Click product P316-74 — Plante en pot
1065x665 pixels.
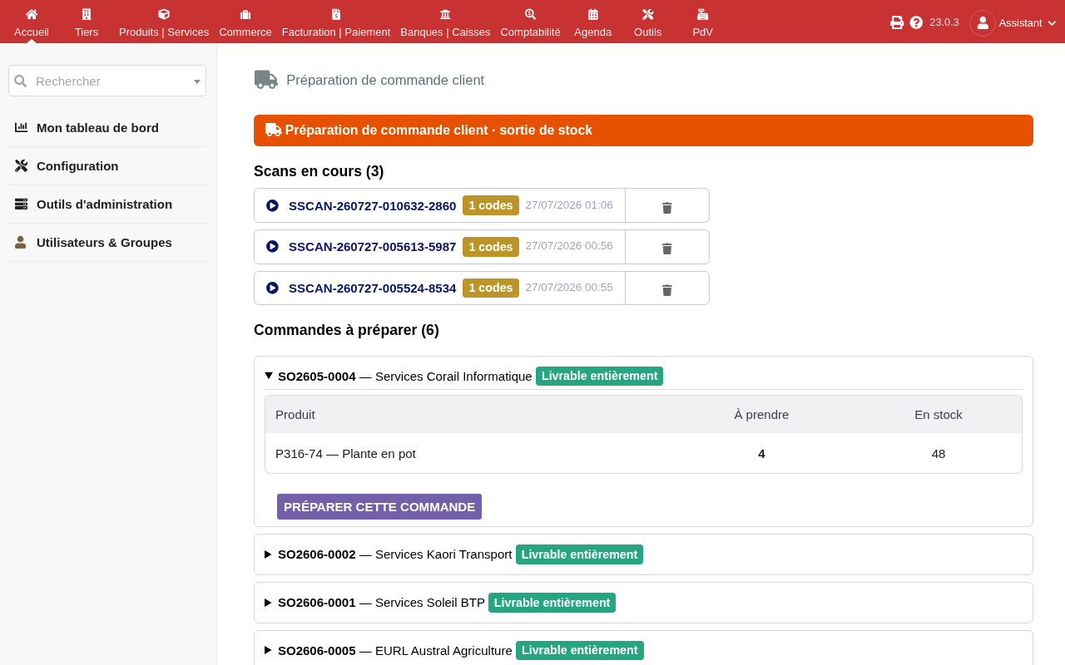click(x=345, y=453)
